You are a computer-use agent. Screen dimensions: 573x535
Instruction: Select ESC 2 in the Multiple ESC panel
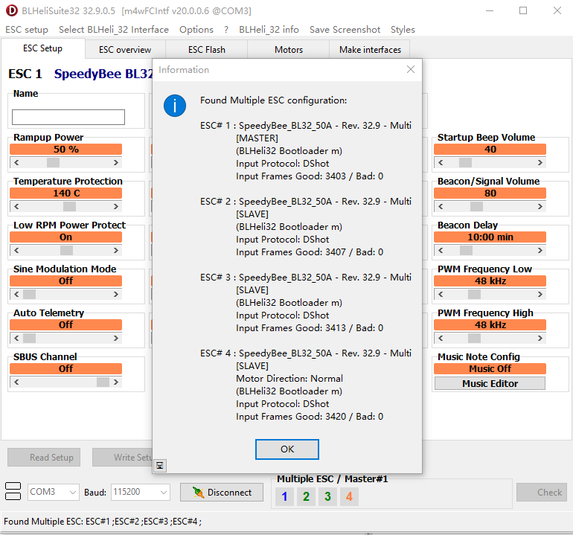tap(307, 496)
